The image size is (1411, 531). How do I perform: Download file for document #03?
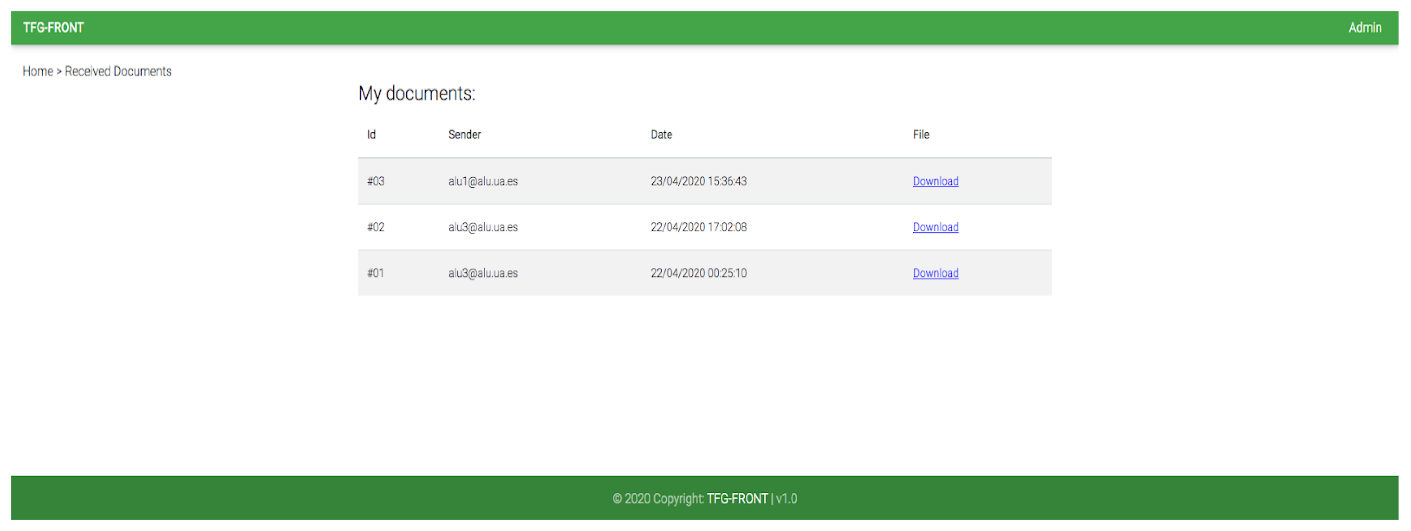coord(935,181)
